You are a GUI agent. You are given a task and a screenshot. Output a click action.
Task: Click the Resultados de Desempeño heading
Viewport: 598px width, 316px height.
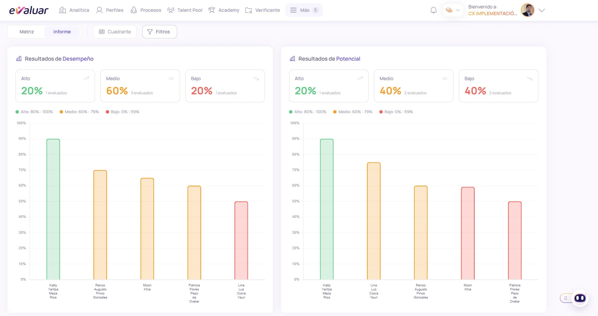pos(59,59)
